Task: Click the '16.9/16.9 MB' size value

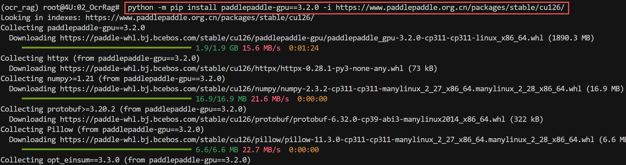Action: pos(221,99)
